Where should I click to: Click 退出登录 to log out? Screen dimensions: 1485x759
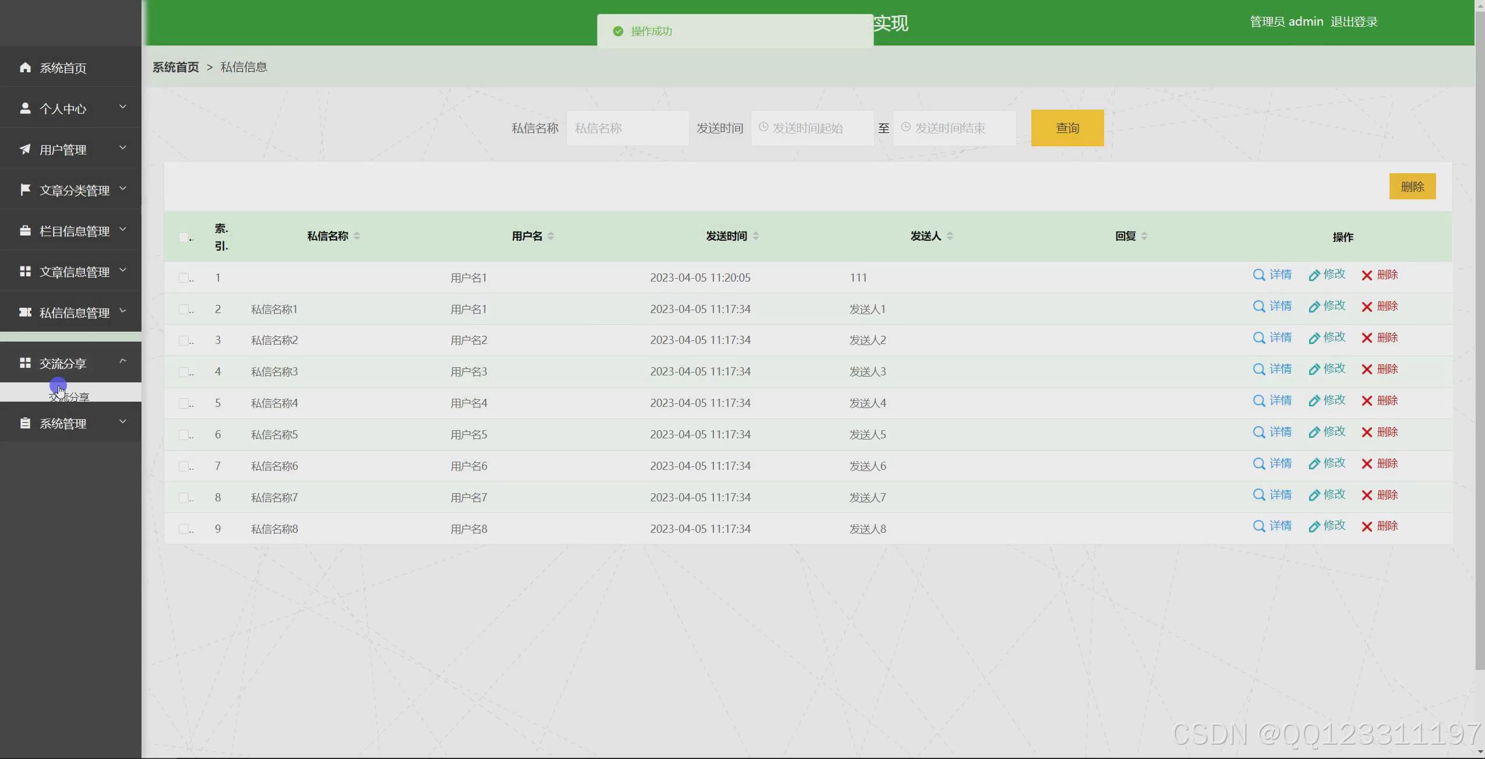click(x=1353, y=22)
